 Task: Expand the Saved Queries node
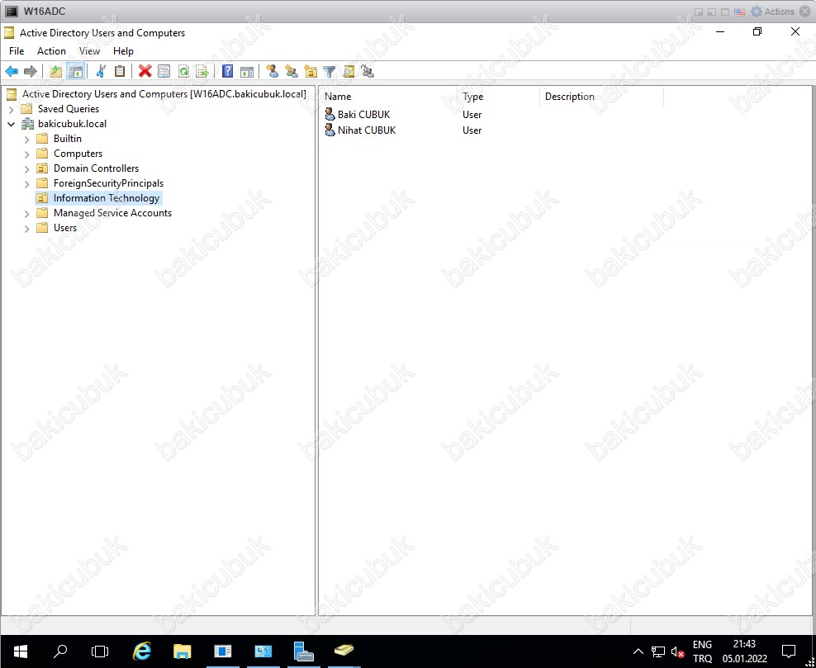tap(11, 109)
